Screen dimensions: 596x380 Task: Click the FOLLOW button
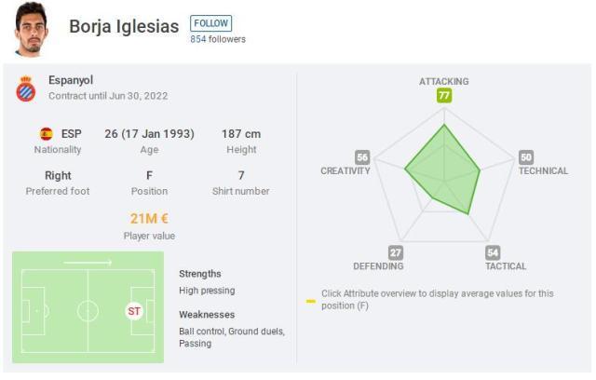point(211,23)
